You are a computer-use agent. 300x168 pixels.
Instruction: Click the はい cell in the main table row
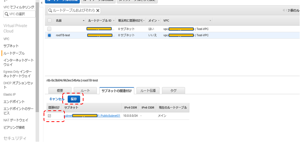click(x=151, y=29)
